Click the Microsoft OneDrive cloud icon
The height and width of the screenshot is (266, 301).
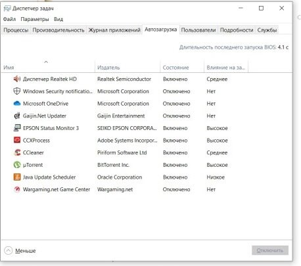pos(17,103)
